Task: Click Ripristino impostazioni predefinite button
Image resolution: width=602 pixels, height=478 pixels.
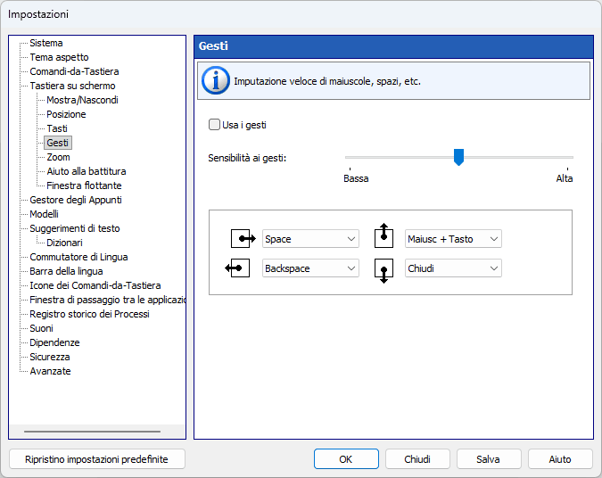Action: 96,459
